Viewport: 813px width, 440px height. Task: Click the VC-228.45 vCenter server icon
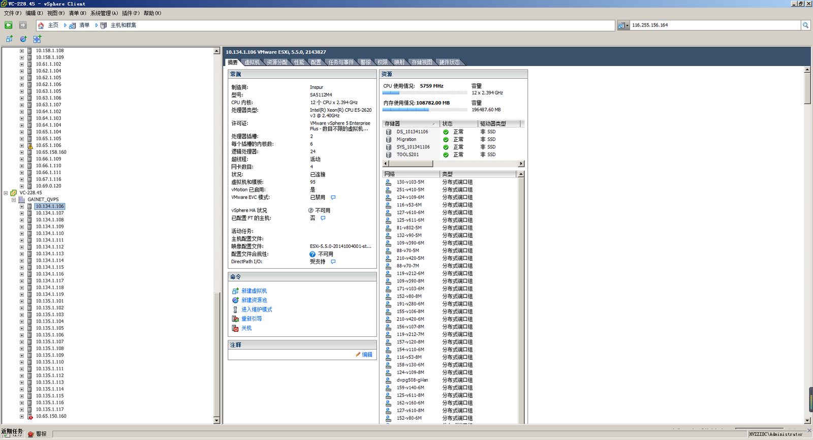pyautogui.click(x=14, y=193)
